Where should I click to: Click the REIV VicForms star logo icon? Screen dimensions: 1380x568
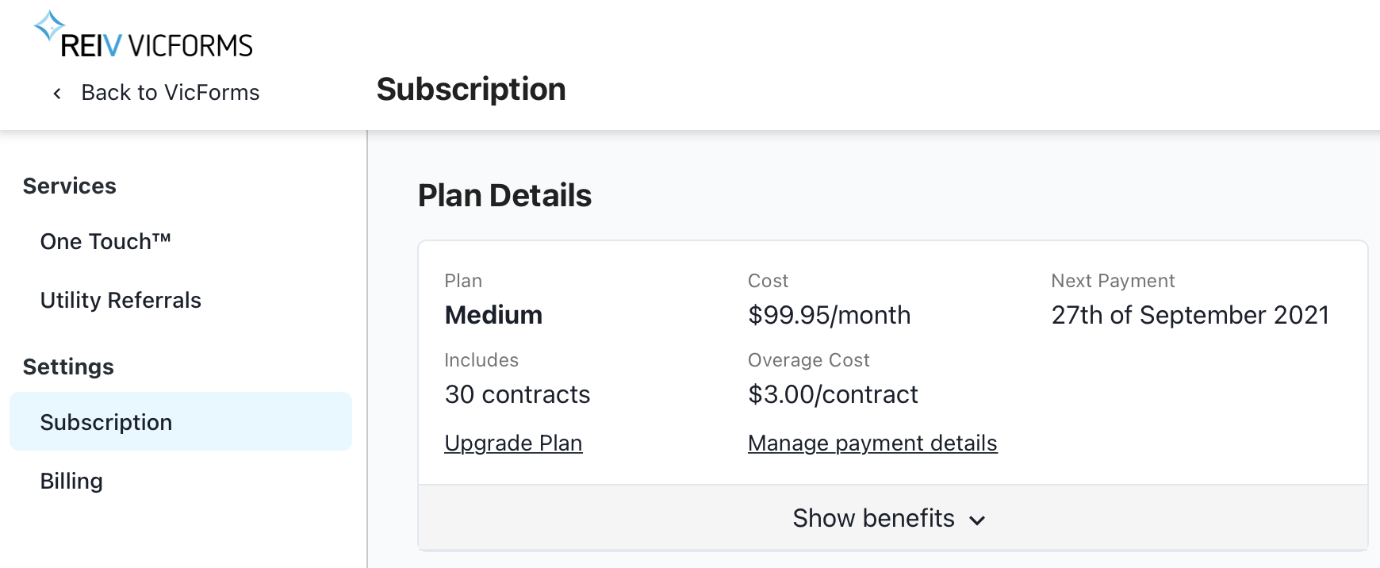pyautogui.click(x=48, y=25)
